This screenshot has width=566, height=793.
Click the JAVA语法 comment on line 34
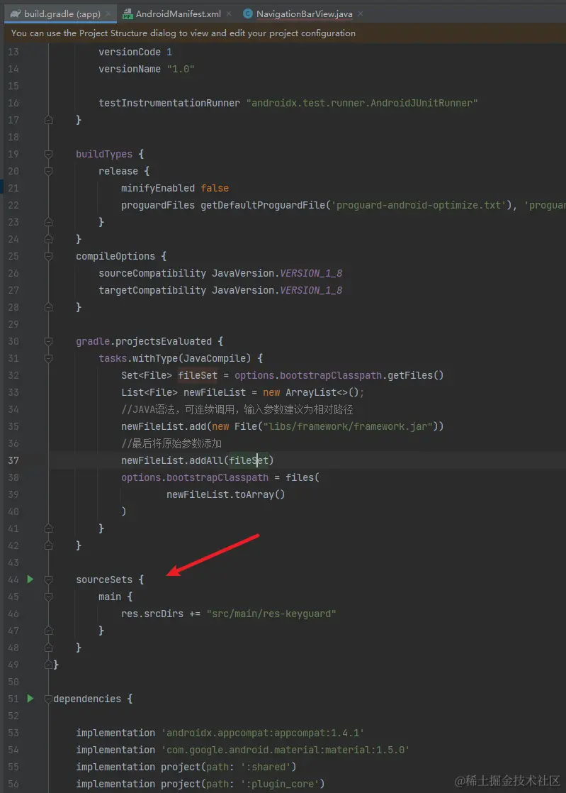[x=237, y=410]
